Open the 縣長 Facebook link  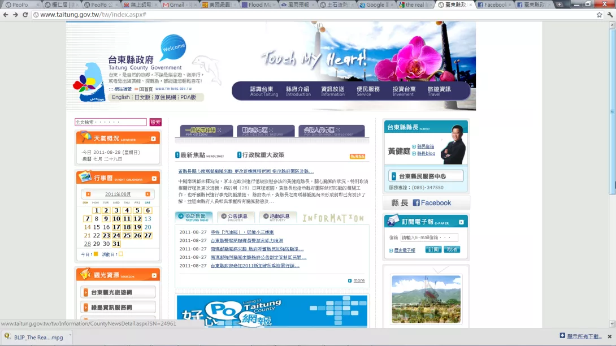pyautogui.click(x=426, y=203)
